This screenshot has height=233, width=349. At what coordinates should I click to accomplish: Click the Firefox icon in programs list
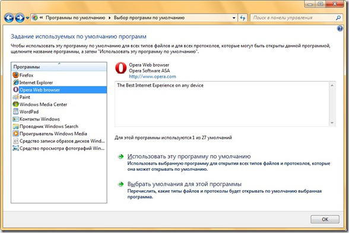click(x=16, y=75)
